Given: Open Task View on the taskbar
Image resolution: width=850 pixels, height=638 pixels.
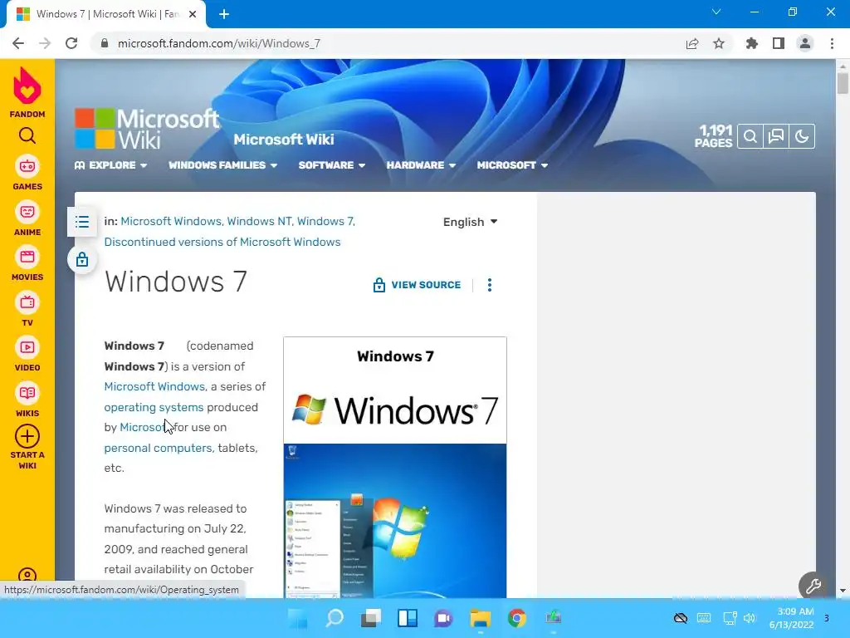Looking at the screenshot, I should tap(371, 618).
